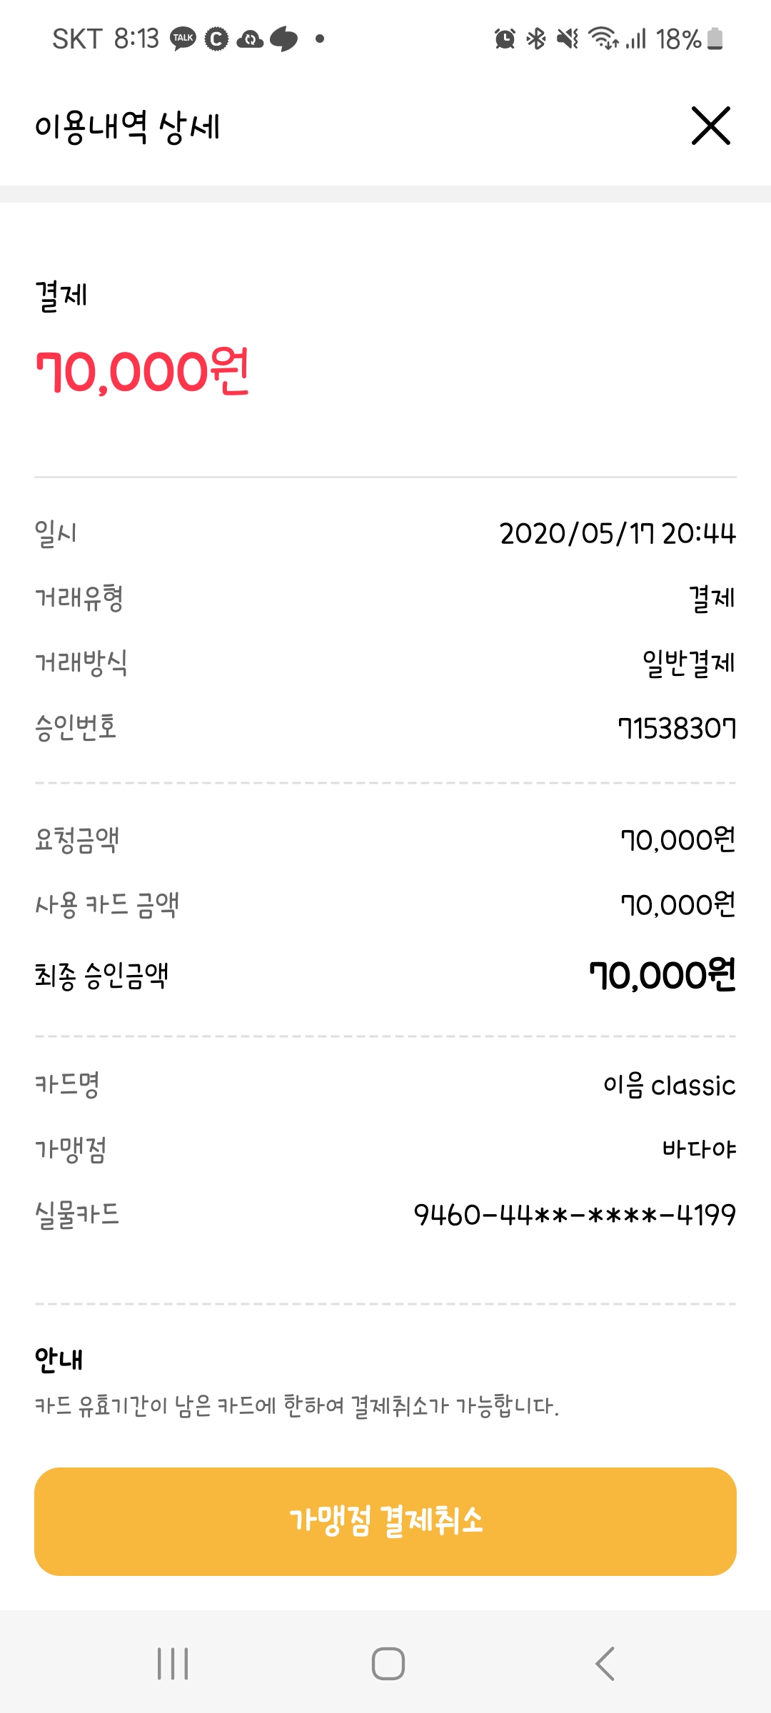Viewport: 771px width, 1713px height.
Task: Tap the battery level status icon
Action: point(715,39)
